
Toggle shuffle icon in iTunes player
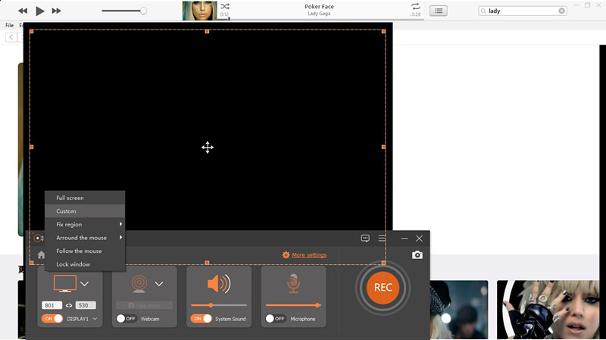224,6
